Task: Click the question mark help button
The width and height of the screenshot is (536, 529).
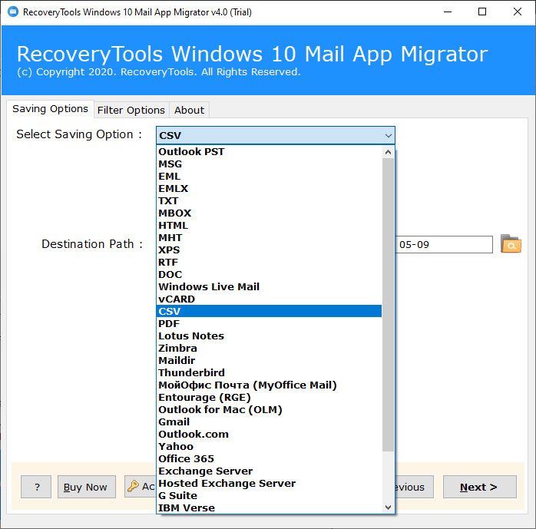Action: [36, 487]
